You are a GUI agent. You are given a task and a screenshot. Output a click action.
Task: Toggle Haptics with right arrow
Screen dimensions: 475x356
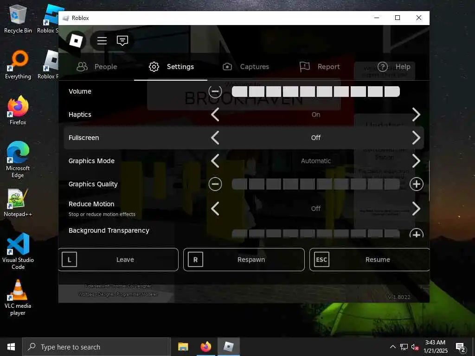416,115
